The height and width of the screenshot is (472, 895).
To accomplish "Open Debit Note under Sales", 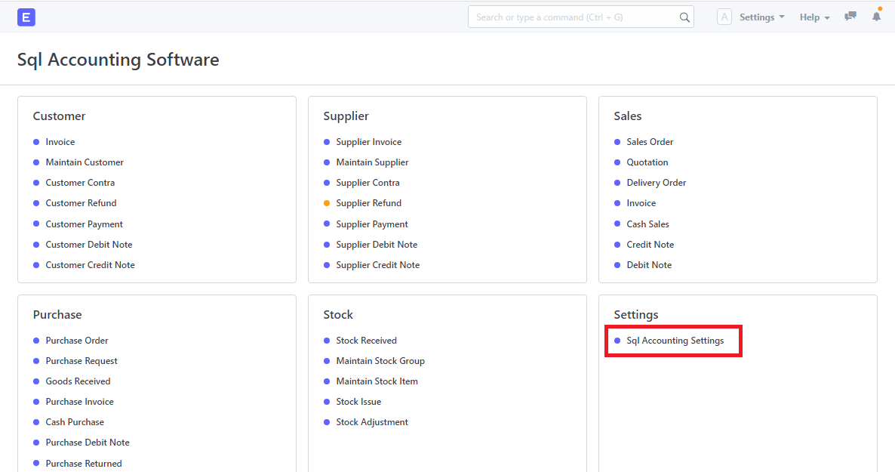I will [649, 265].
